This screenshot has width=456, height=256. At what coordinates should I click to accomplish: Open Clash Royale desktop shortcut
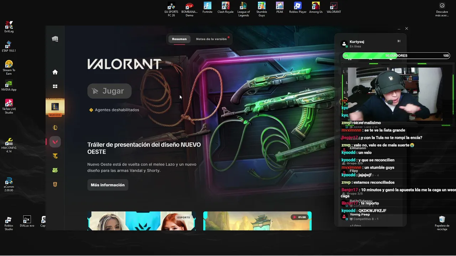[x=226, y=8]
